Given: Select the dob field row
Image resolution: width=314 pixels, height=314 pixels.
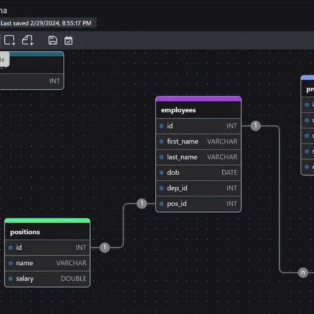Looking at the screenshot, I should (198, 173).
